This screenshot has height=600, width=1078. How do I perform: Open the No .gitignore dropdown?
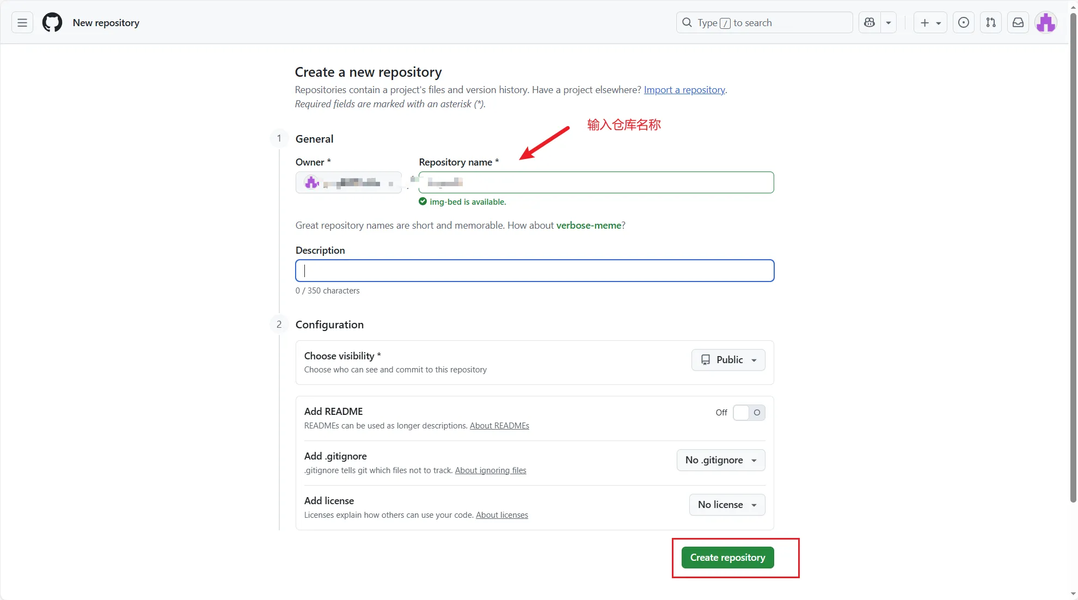click(x=720, y=460)
